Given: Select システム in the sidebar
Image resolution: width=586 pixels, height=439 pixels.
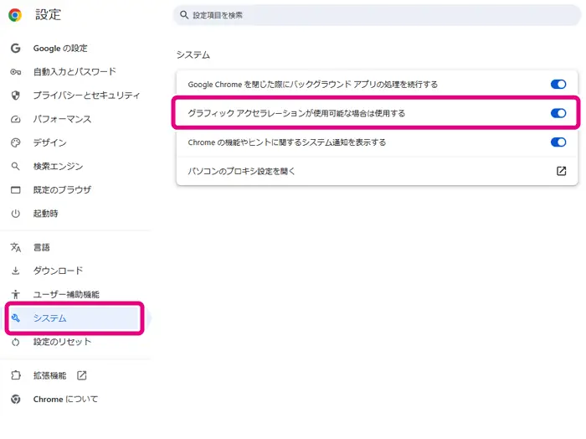Looking at the screenshot, I should [x=50, y=318].
